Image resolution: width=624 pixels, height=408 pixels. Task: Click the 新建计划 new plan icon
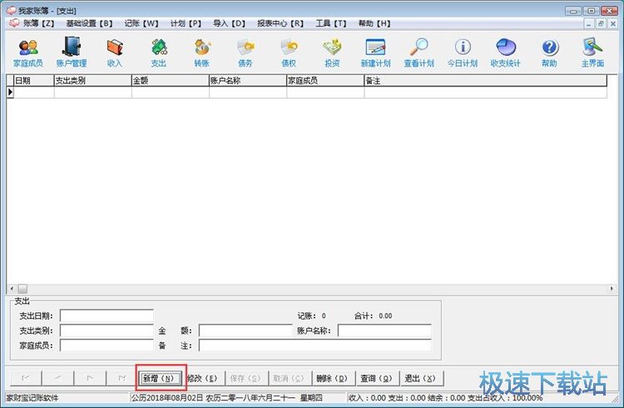click(x=375, y=53)
